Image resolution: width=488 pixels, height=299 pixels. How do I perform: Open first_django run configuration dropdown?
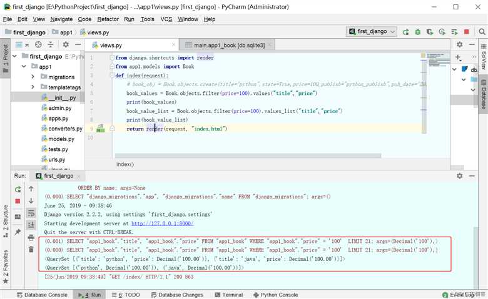tap(372, 31)
